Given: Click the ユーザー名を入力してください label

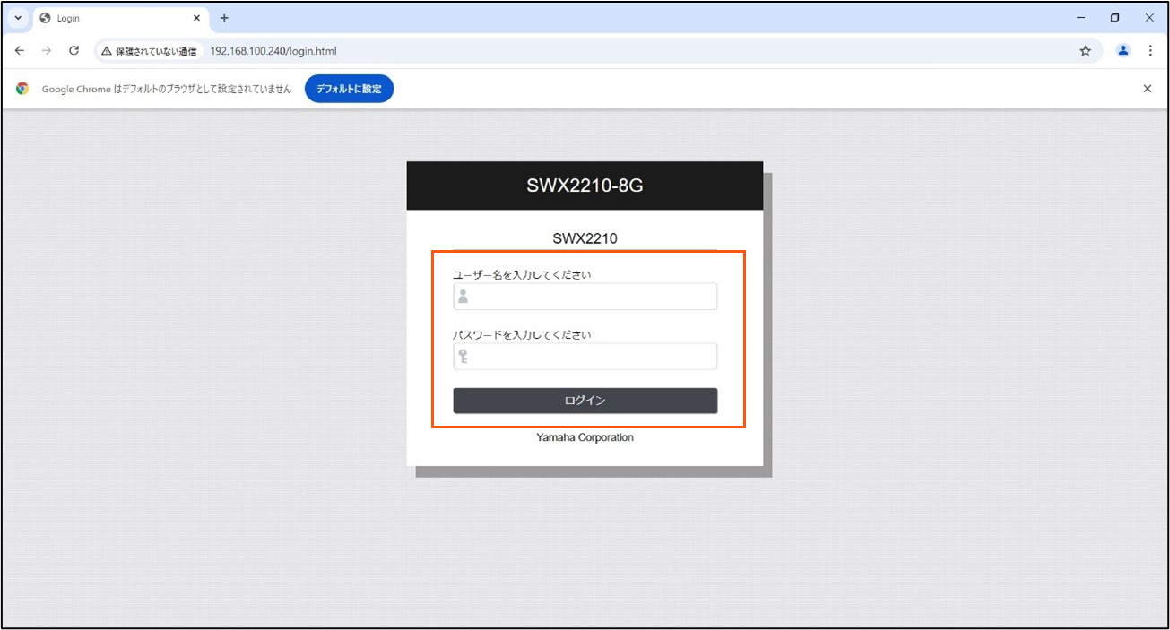Looking at the screenshot, I should pos(522,275).
